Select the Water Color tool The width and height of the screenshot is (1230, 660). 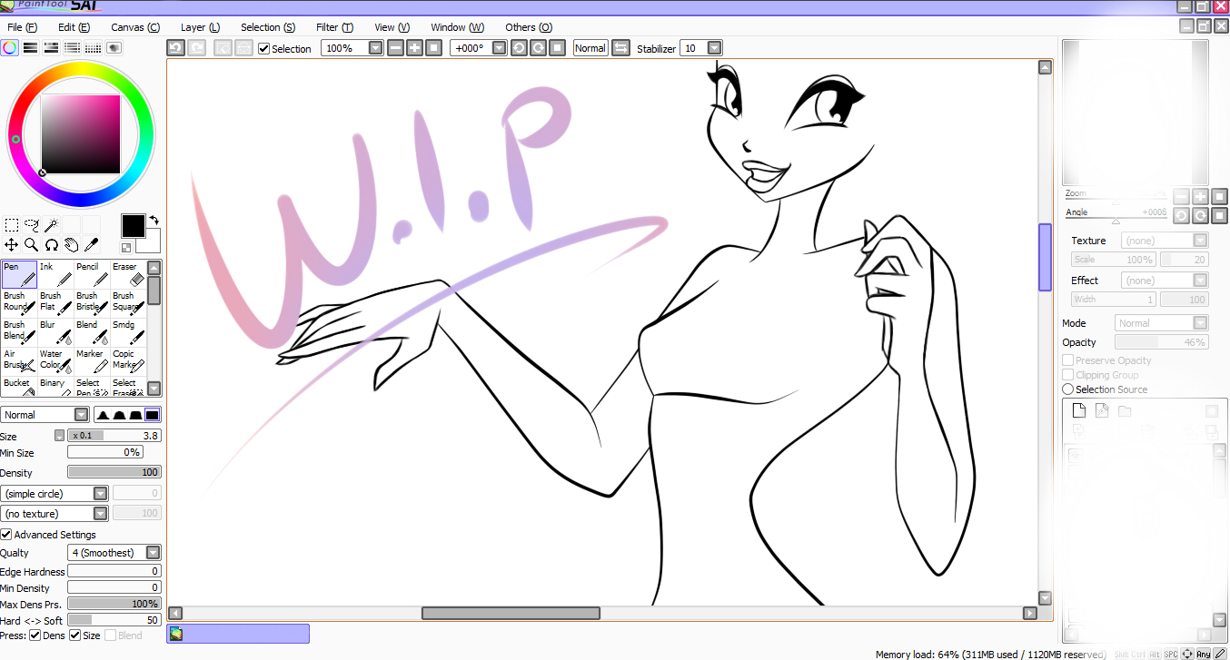(55, 361)
